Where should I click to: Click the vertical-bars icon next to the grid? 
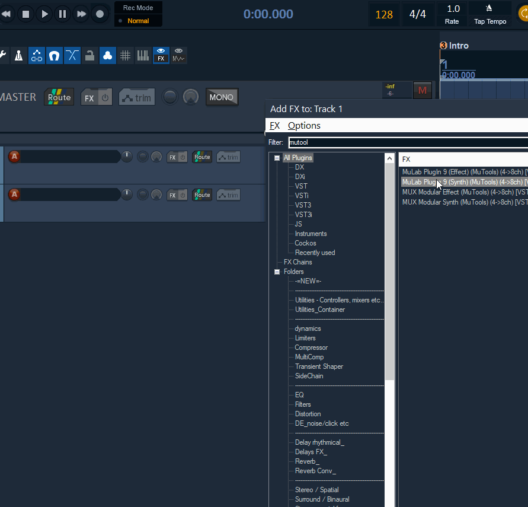coord(143,56)
